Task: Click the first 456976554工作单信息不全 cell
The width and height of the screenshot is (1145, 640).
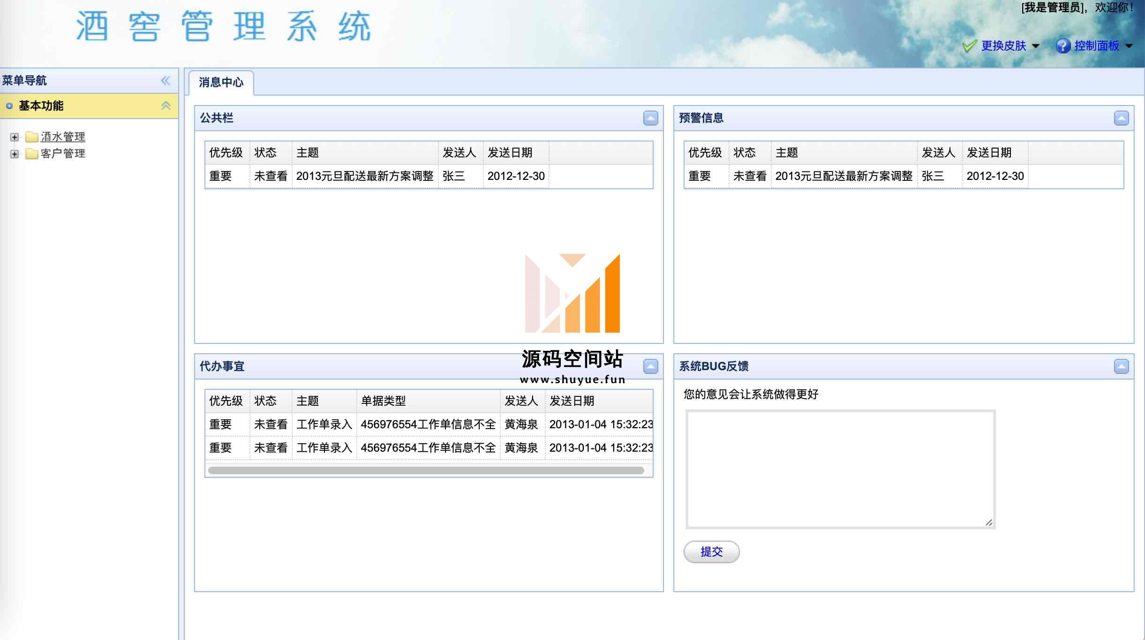Action: [429, 424]
